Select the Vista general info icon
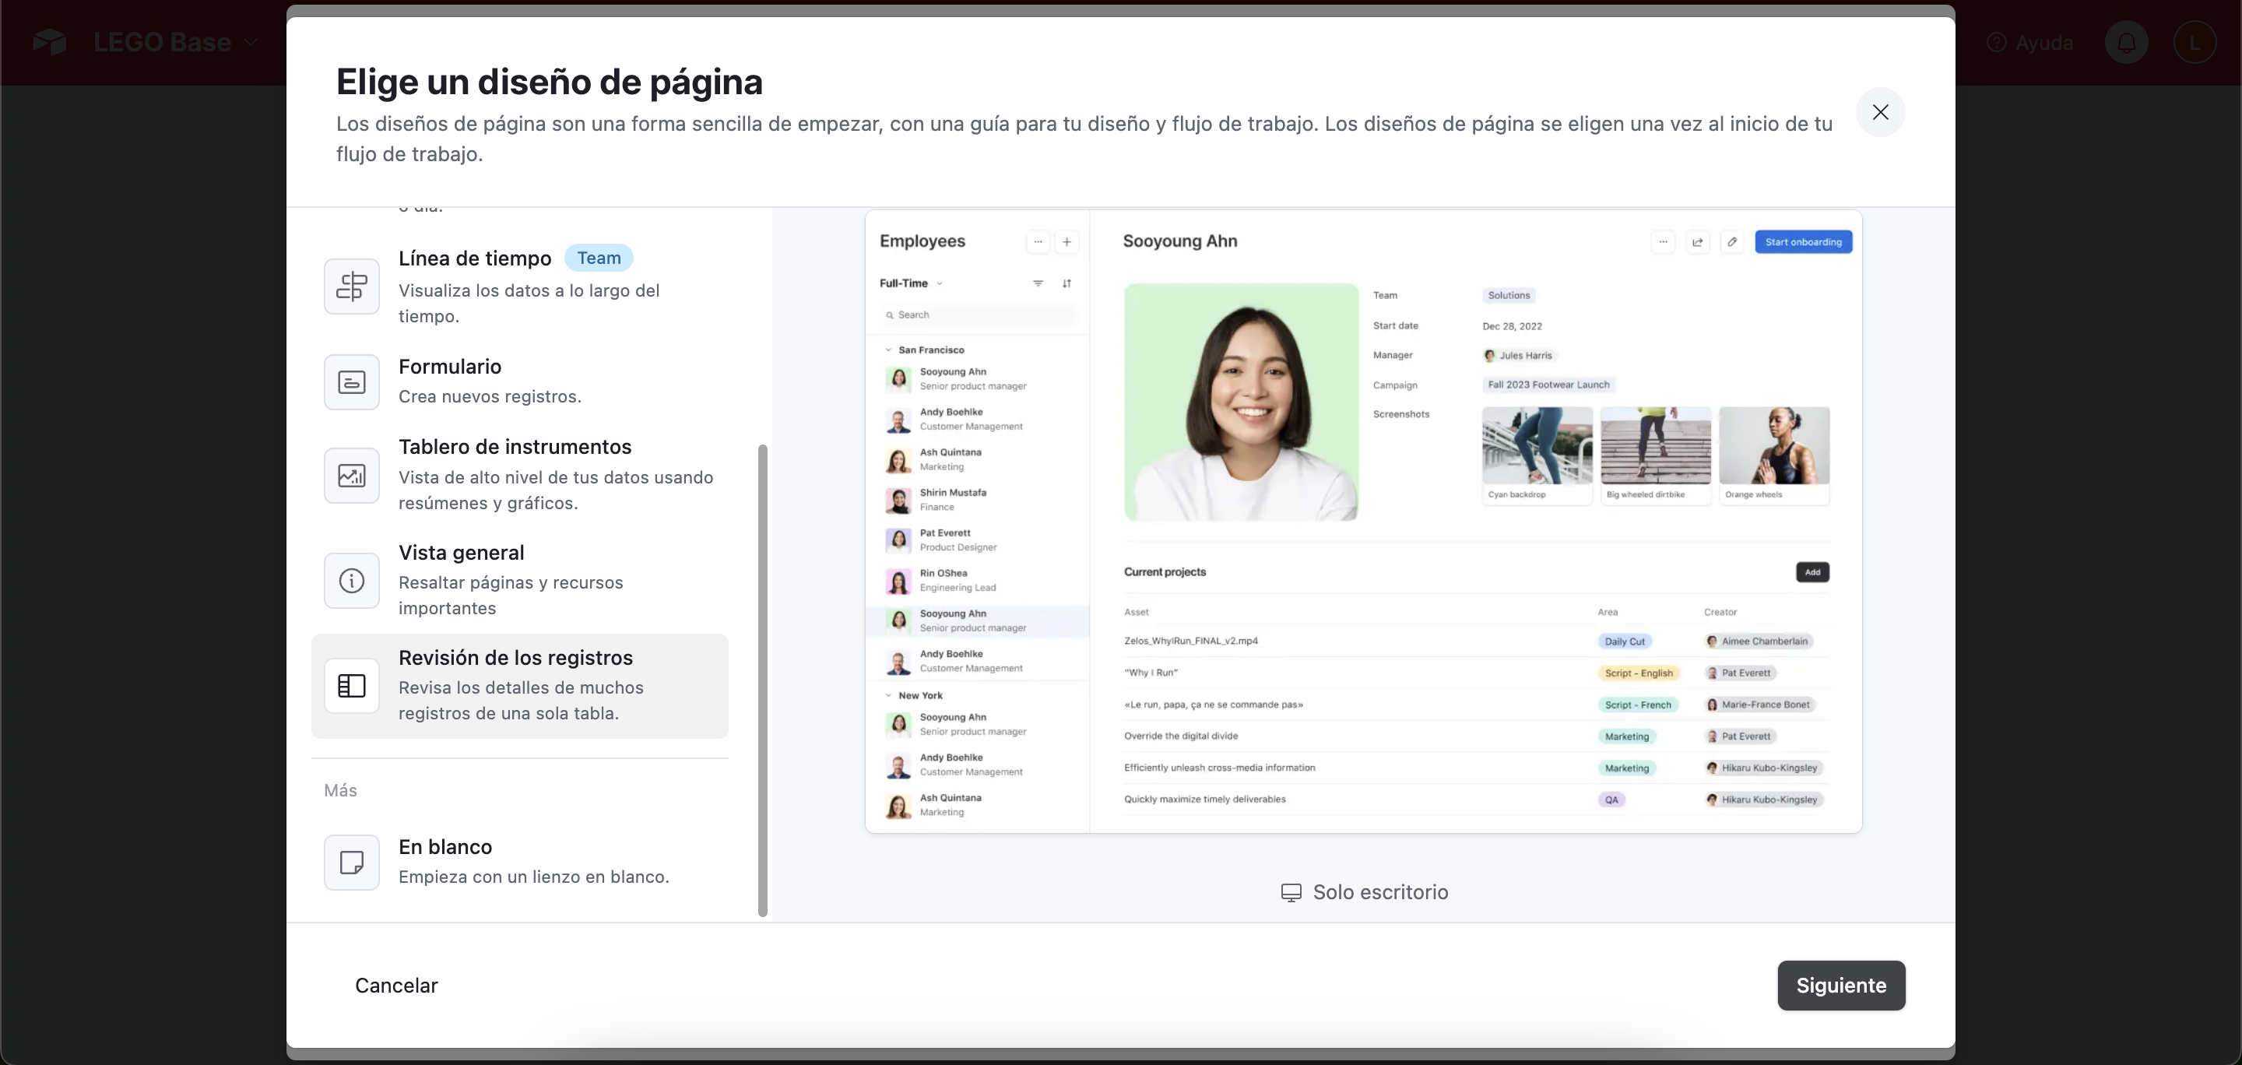This screenshot has height=1065, width=2242. point(352,580)
